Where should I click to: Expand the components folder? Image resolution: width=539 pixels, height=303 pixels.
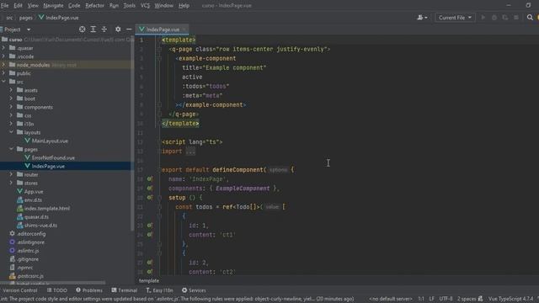[x=11, y=107]
